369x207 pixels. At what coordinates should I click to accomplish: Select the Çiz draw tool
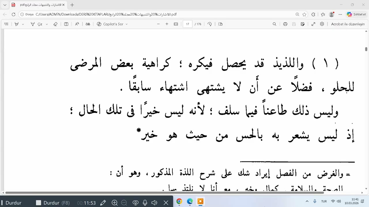point(37,24)
